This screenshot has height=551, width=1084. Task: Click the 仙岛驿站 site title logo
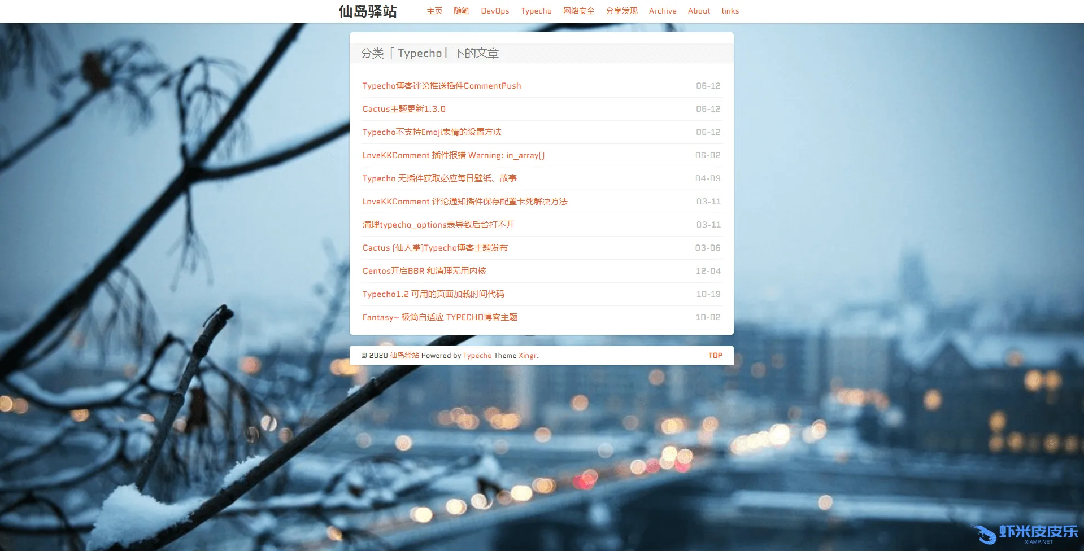coord(368,11)
